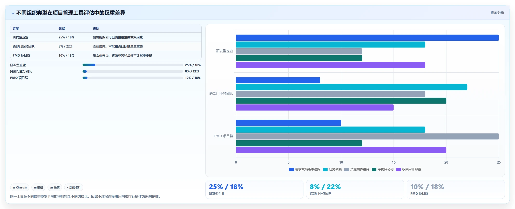Click the blue 需求缺陷版本追踪 bar for PMO 项目群
The height and width of the screenshot is (209, 515).
click(x=288, y=123)
